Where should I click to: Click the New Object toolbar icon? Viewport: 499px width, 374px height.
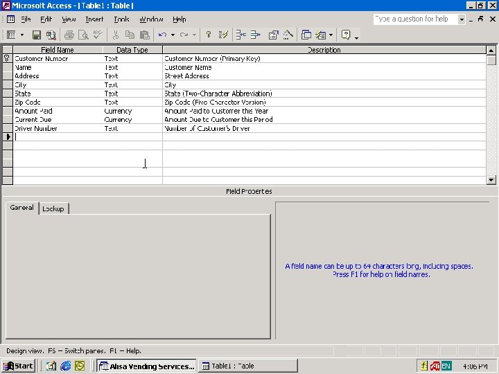click(x=321, y=35)
